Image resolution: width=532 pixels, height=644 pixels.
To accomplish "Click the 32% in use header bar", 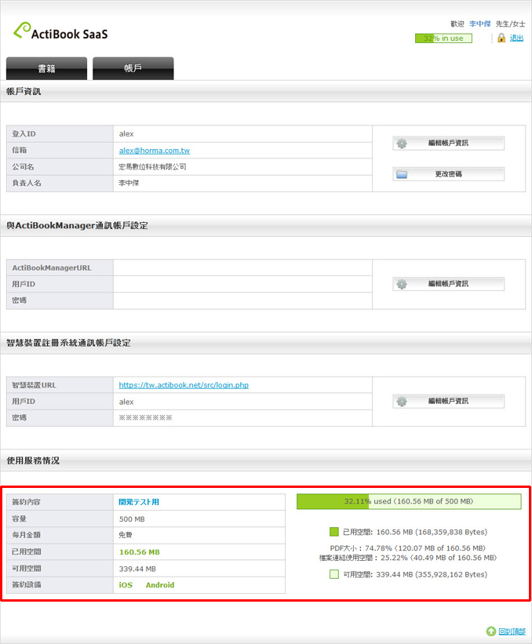I will tap(443, 38).
